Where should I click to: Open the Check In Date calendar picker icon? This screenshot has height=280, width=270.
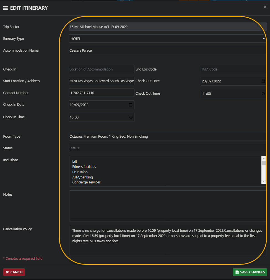pyautogui.click(x=131, y=105)
